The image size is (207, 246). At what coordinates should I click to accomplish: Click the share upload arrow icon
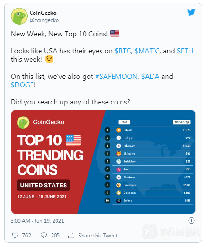pos(71,235)
